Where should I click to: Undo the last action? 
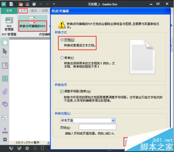tap(41, 4)
